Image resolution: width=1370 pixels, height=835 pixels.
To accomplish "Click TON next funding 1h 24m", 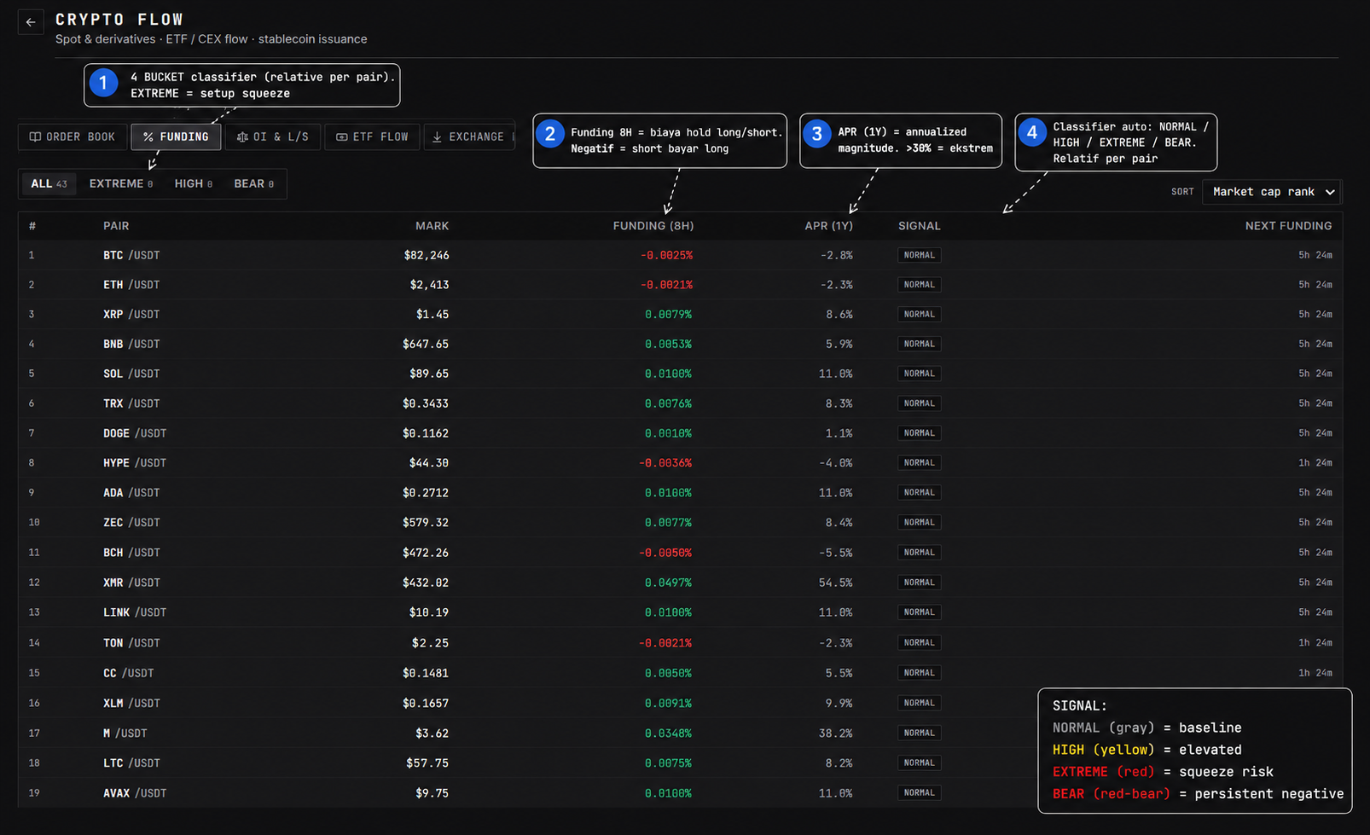I will (1315, 643).
